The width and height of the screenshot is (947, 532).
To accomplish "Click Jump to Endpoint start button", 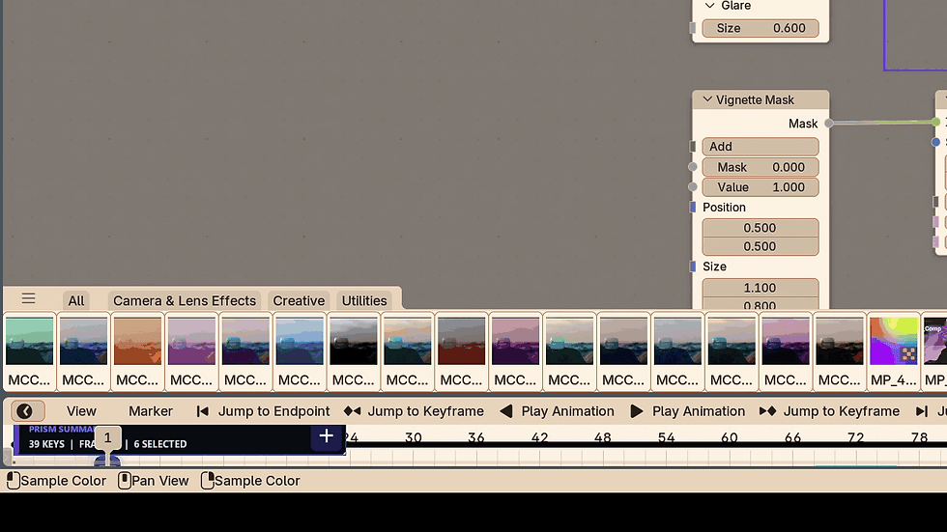I will click(263, 411).
